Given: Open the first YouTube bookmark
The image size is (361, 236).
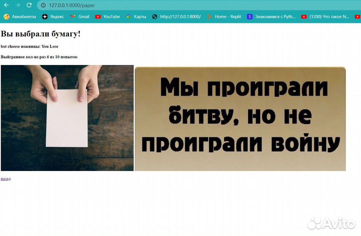Looking at the screenshot, I should click(107, 17).
